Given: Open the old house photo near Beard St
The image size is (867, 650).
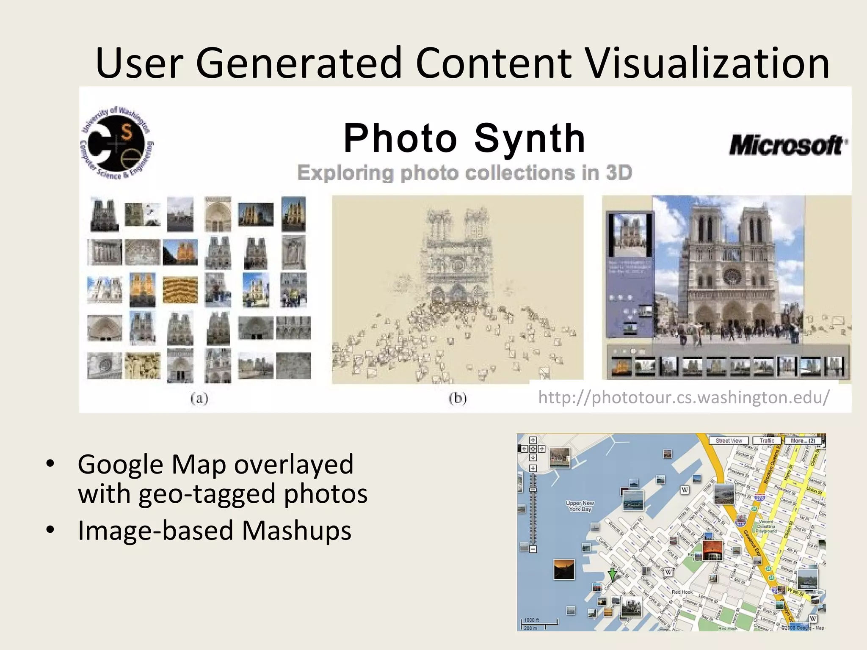Looking at the screenshot, I should tap(631, 608).
